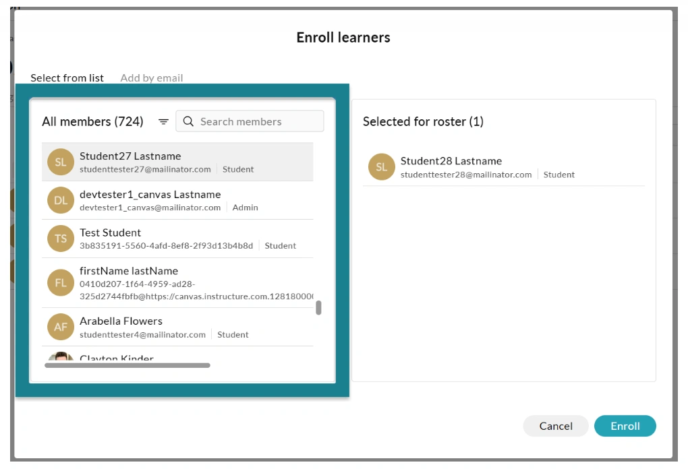The height and width of the screenshot is (473, 688).
Task: Click Admin role label for devtester1_canvas
Action: pos(245,208)
